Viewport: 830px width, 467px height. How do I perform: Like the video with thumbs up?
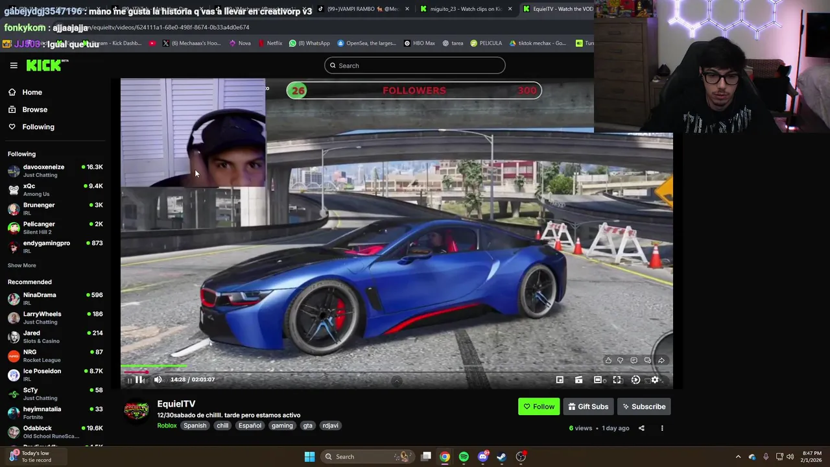tap(608, 360)
